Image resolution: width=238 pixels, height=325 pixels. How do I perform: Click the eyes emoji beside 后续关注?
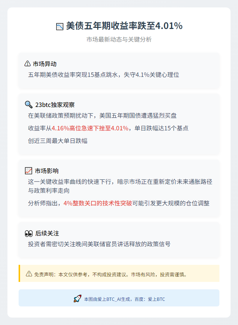coord(29,234)
